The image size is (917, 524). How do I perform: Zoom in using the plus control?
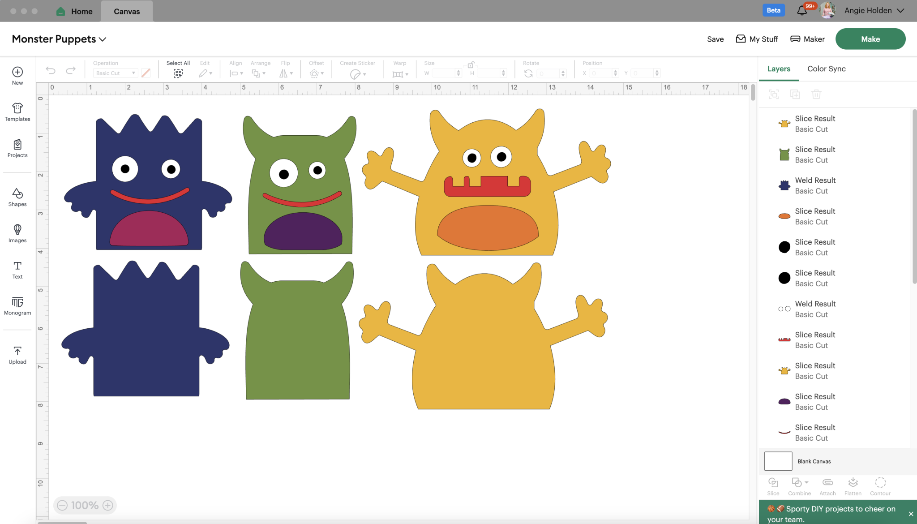[x=107, y=505]
